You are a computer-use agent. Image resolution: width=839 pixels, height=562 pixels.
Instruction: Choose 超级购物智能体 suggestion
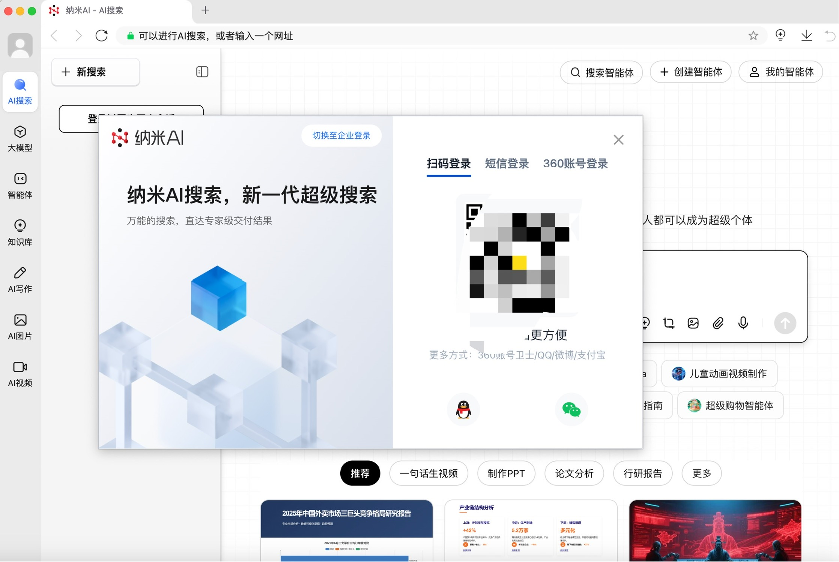pos(730,405)
